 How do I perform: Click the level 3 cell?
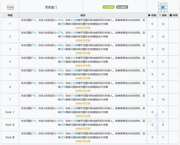(x=10, y=49)
